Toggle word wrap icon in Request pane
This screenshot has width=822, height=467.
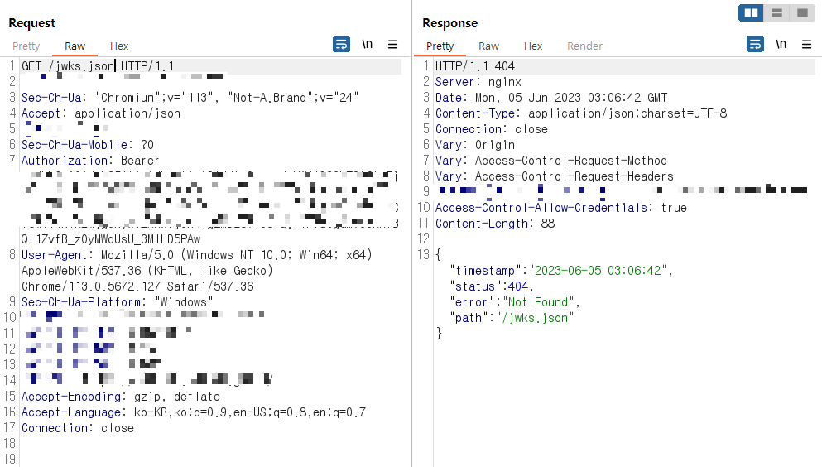341,44
